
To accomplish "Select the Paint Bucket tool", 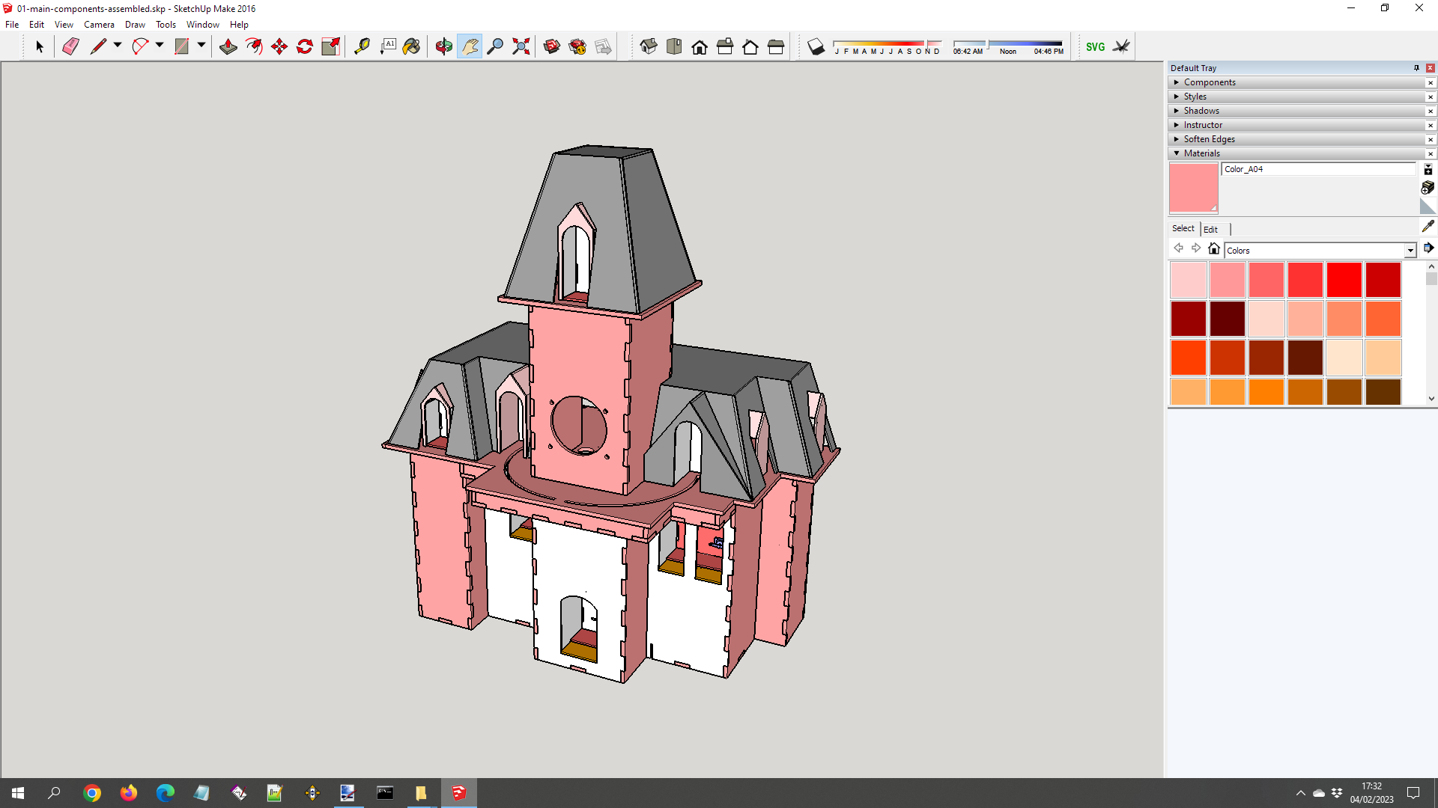I will click(x=411, y=46).
